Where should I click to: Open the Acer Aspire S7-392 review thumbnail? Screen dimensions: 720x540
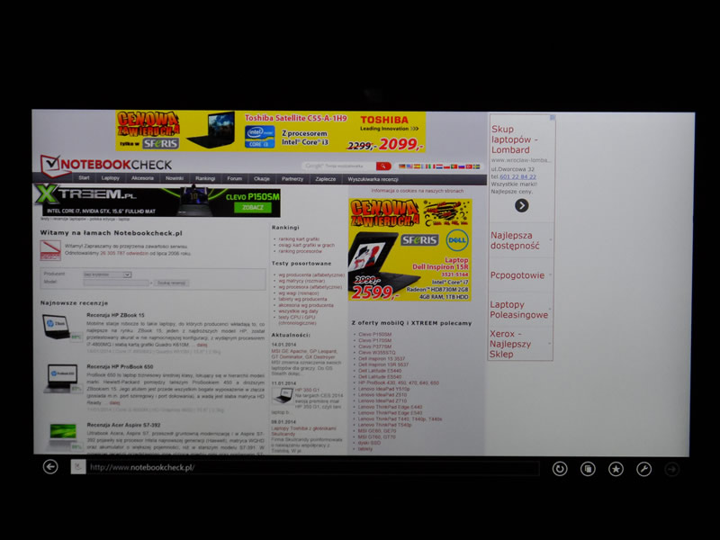click(x=65, y=436)
